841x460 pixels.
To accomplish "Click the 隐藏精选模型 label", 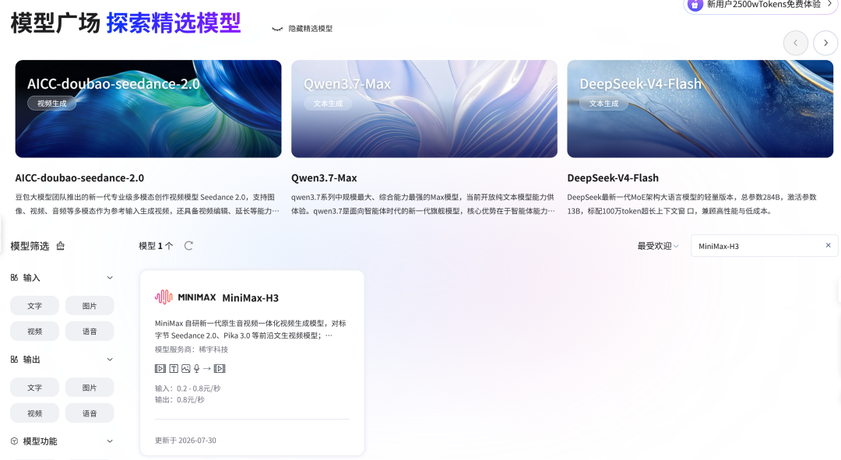I will point(311,29).
